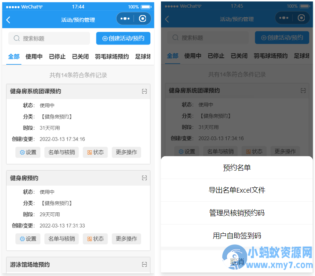Focus the 搜索标题 search field on left screen
Viewport: 315px width, 276px height.
click(49, 38)
